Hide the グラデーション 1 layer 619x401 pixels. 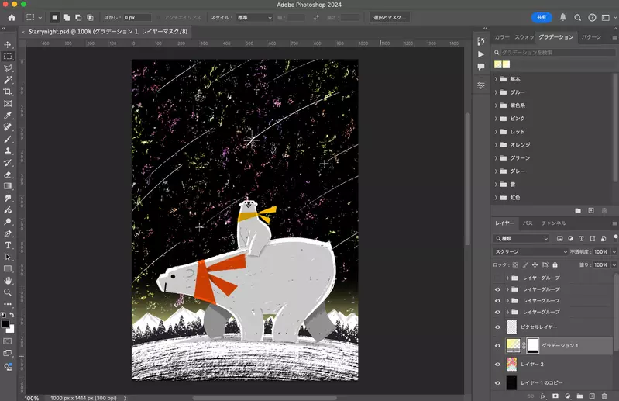pos(498,345)
